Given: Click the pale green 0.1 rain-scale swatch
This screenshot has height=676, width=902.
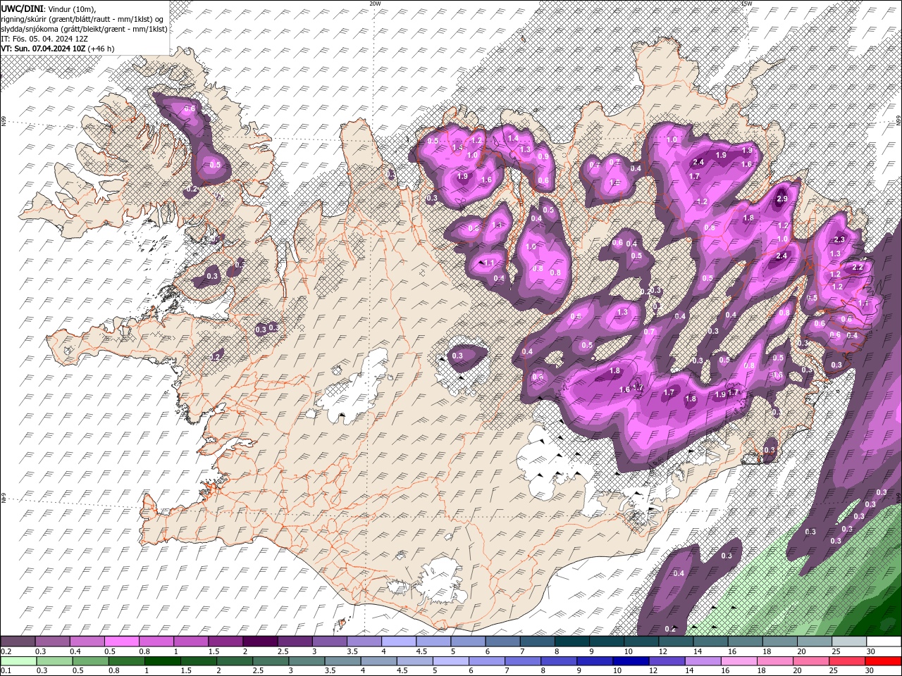Looking at the screenshot, I should click(x=18, y=661).
